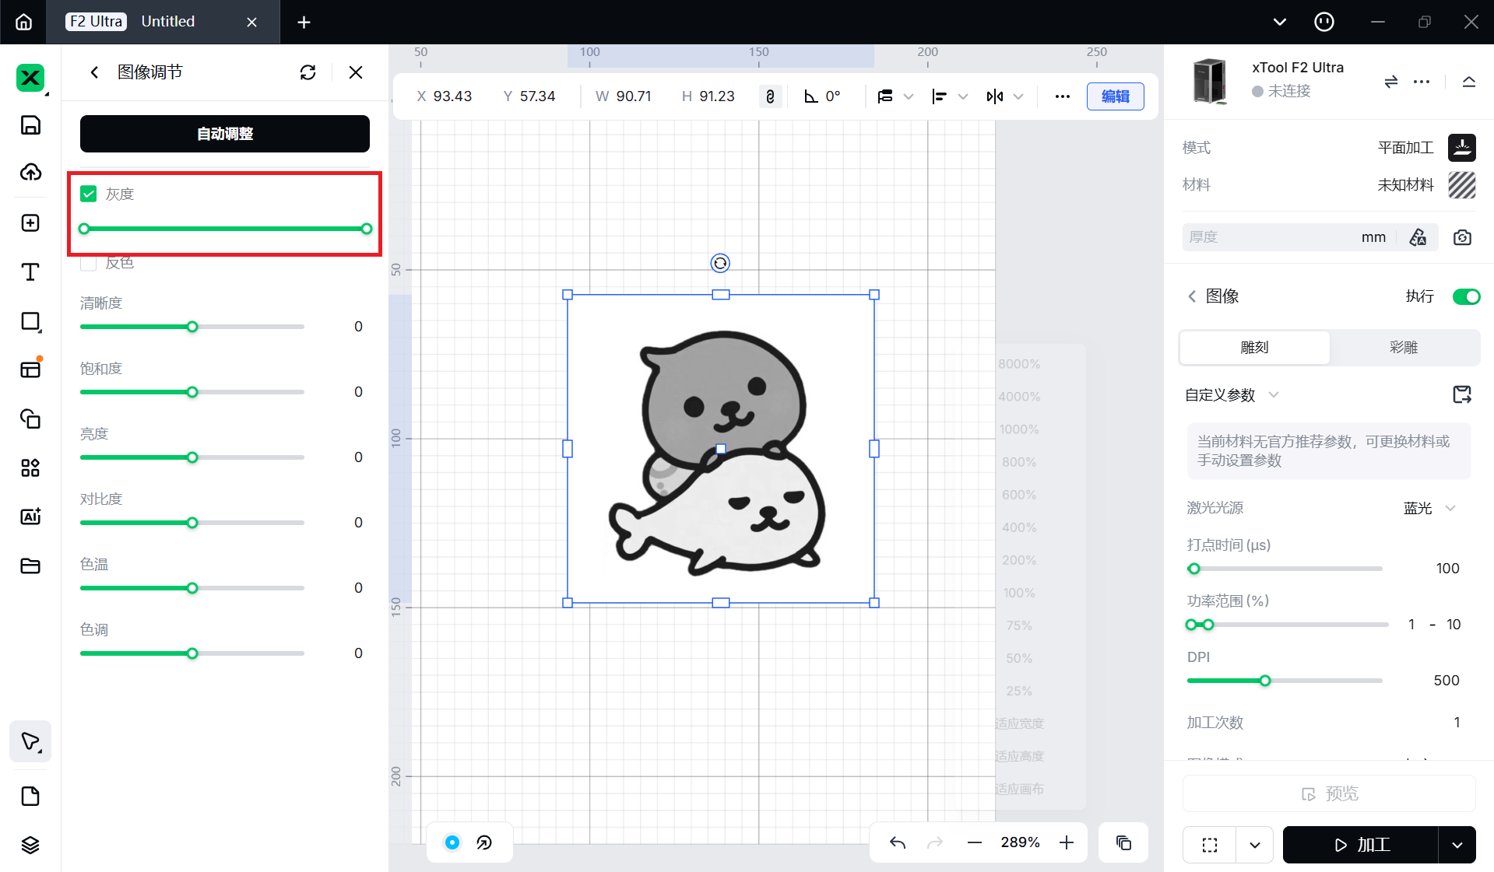Open the AI tool in sidebar
Viewport: 1494px width, 872px height.
click(x=30, y=517)
